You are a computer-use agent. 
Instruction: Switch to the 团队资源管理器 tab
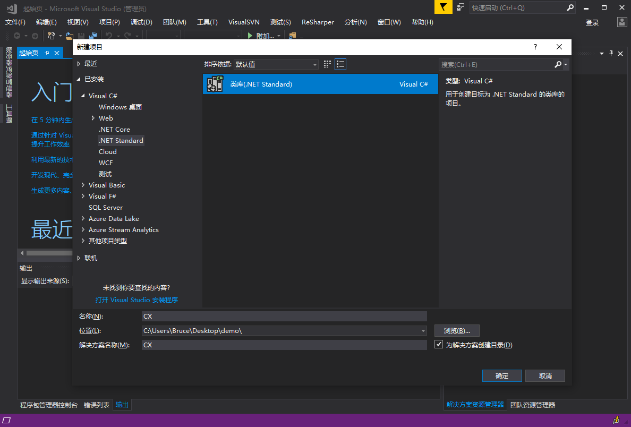[532, 405]
